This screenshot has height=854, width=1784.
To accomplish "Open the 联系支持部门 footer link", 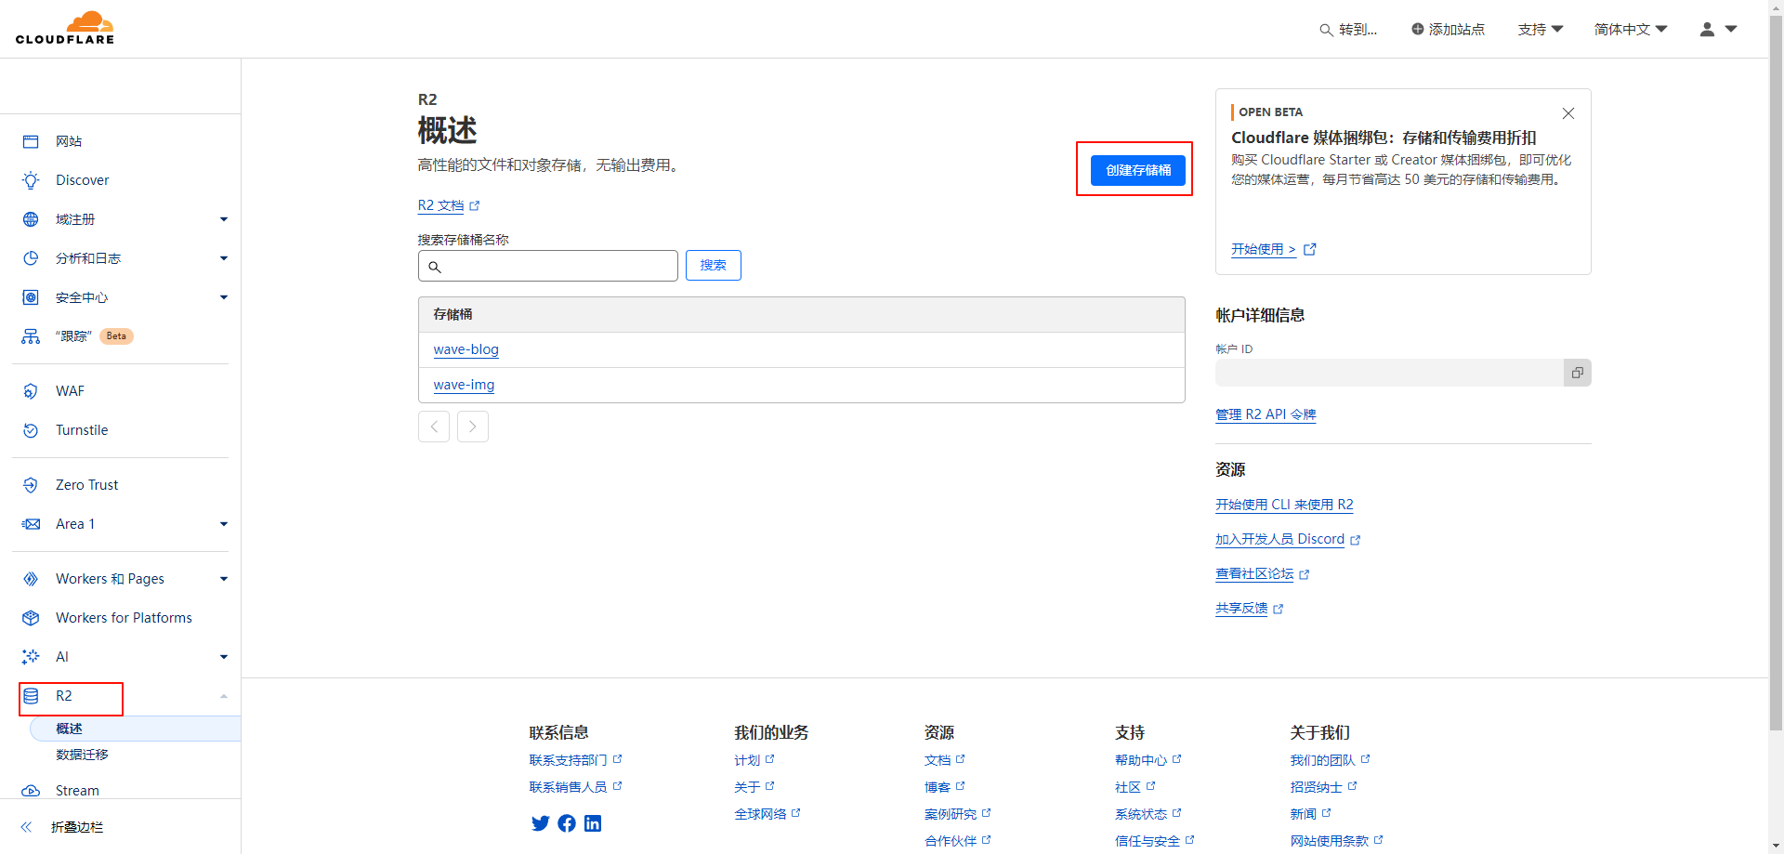I will tap(575, 760).
